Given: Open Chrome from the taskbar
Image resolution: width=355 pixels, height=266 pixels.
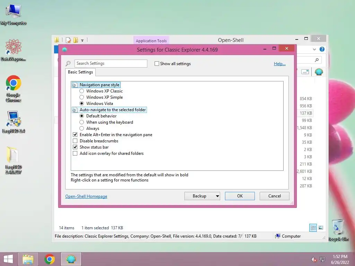Looking at the screenshot, I should coord(50,259).
